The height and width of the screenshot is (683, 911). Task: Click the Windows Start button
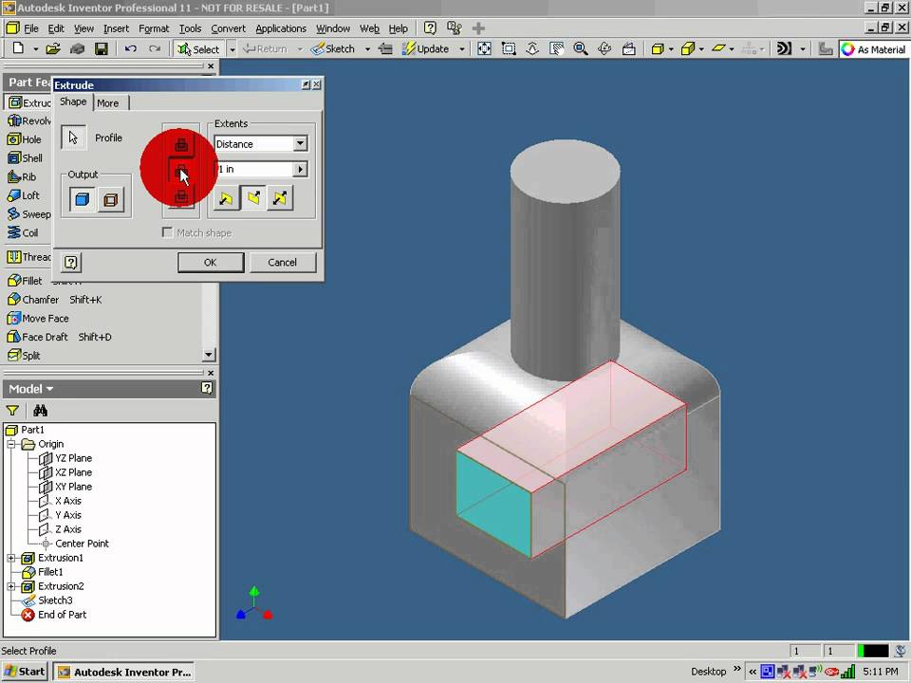point(25,672)
